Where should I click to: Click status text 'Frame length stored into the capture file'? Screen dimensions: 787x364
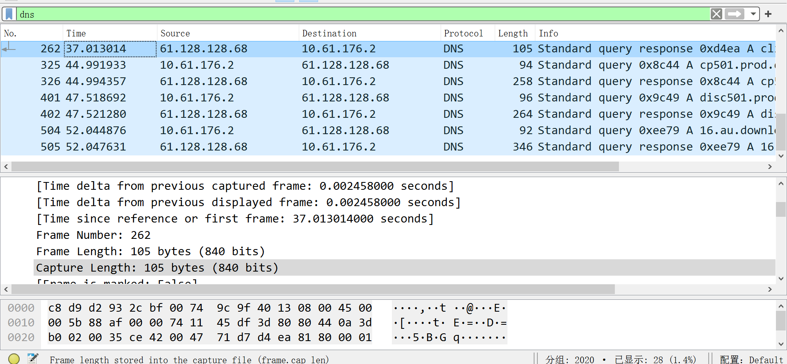pyautogui.click(x=189, y=360)
